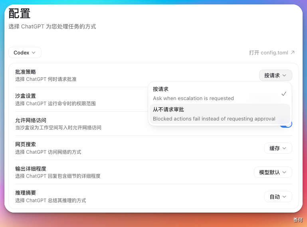Viewport: 307px width, 227px height.
Task: Open config.toml link
Action: (272, 52)
